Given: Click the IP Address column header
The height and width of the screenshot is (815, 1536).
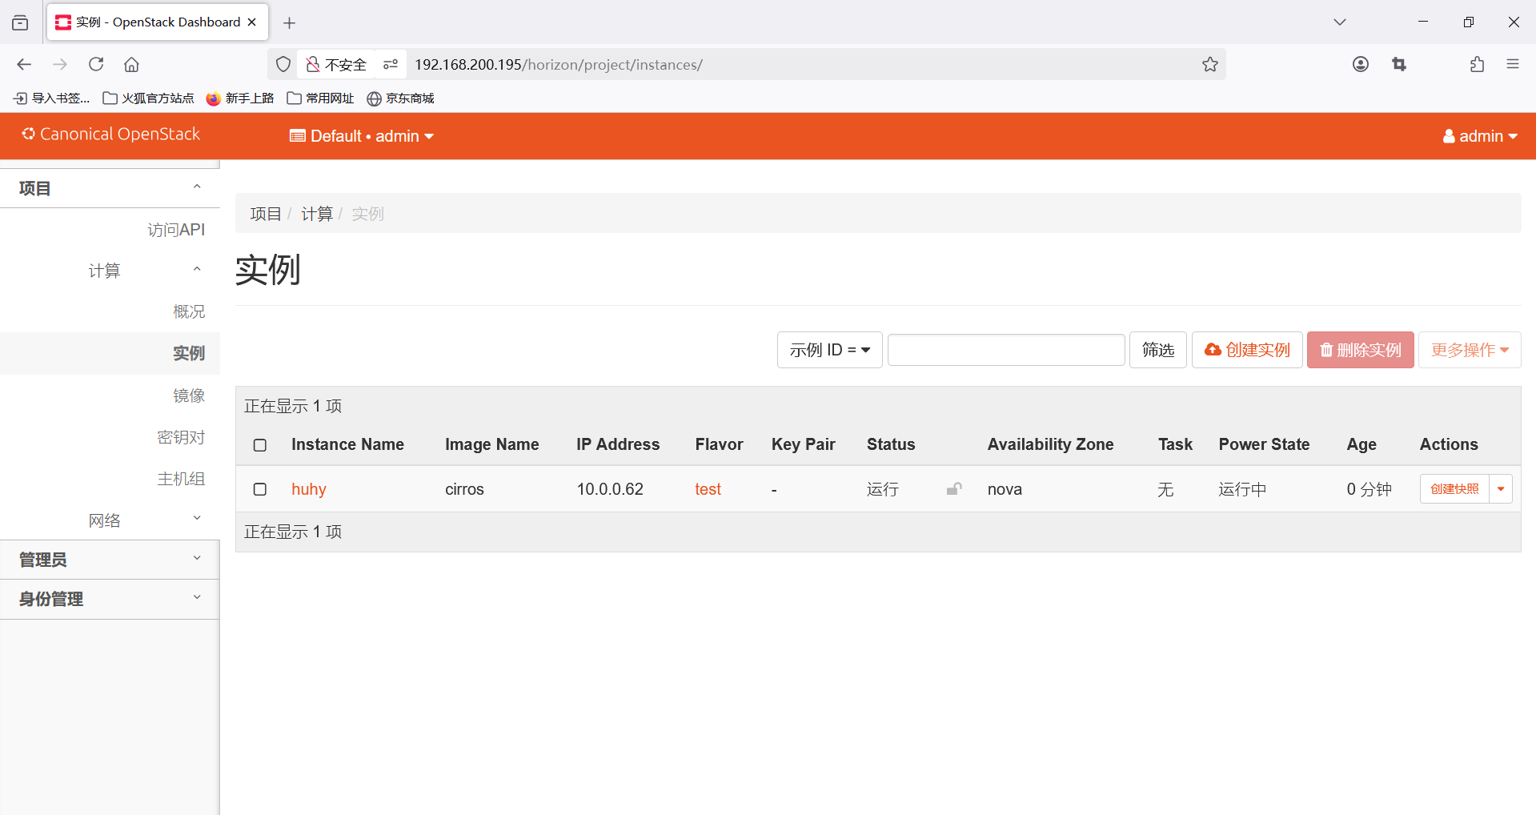Looking at the screenshot, I should click(618, 444).
